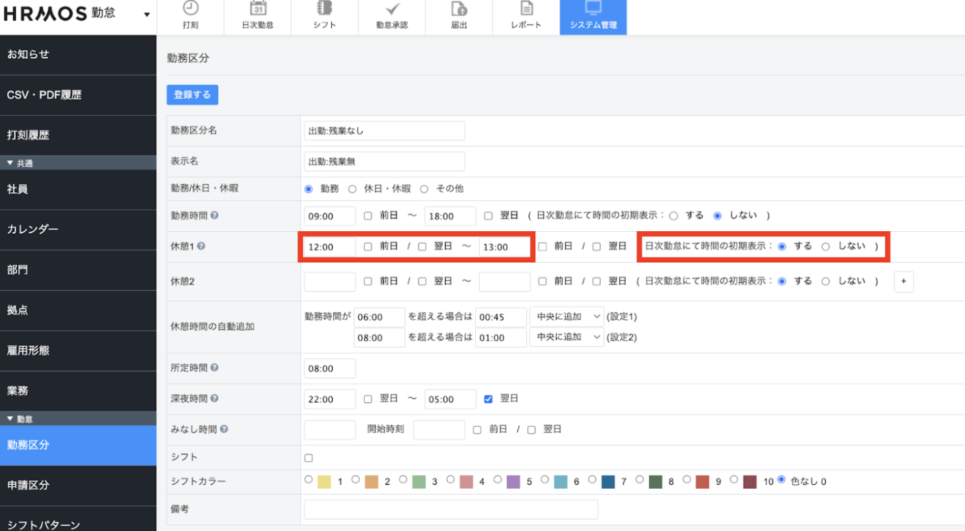Click the help icon next to 勤務時間

pyautogui.click(x=215, y=215)
